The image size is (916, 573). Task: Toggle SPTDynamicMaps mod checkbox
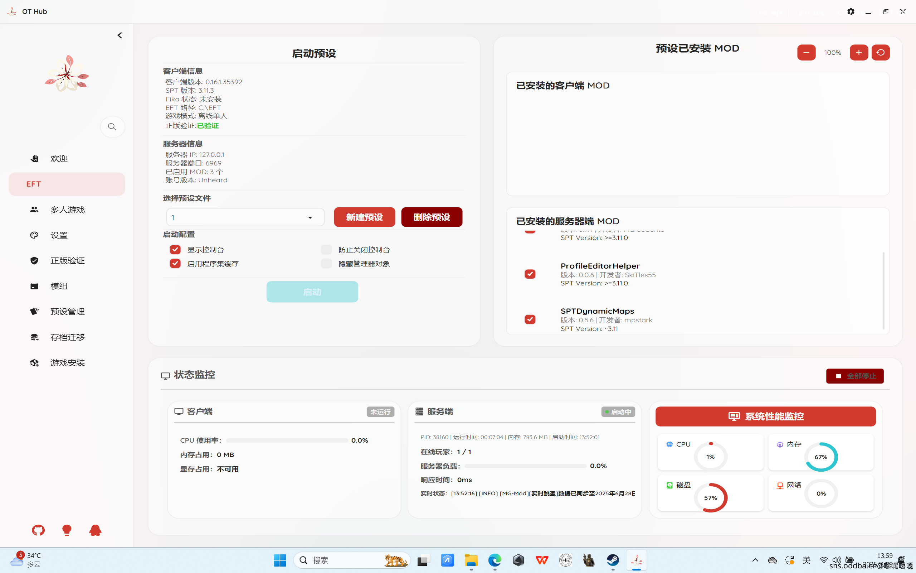tap(530, 319)
